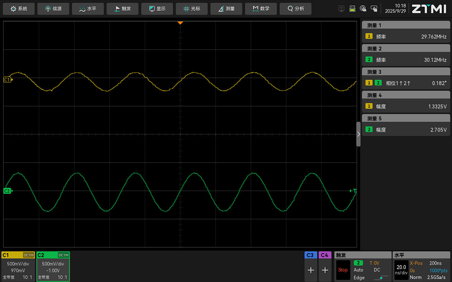The height and width of the screenshot is (282, 452).
Task: Click the 系统 (System) button
Action: [x=19, y=9]
